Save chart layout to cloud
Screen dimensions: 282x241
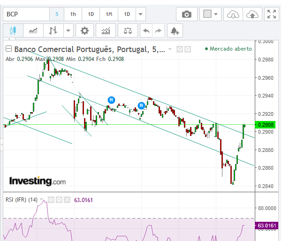[x=252, y=14]
